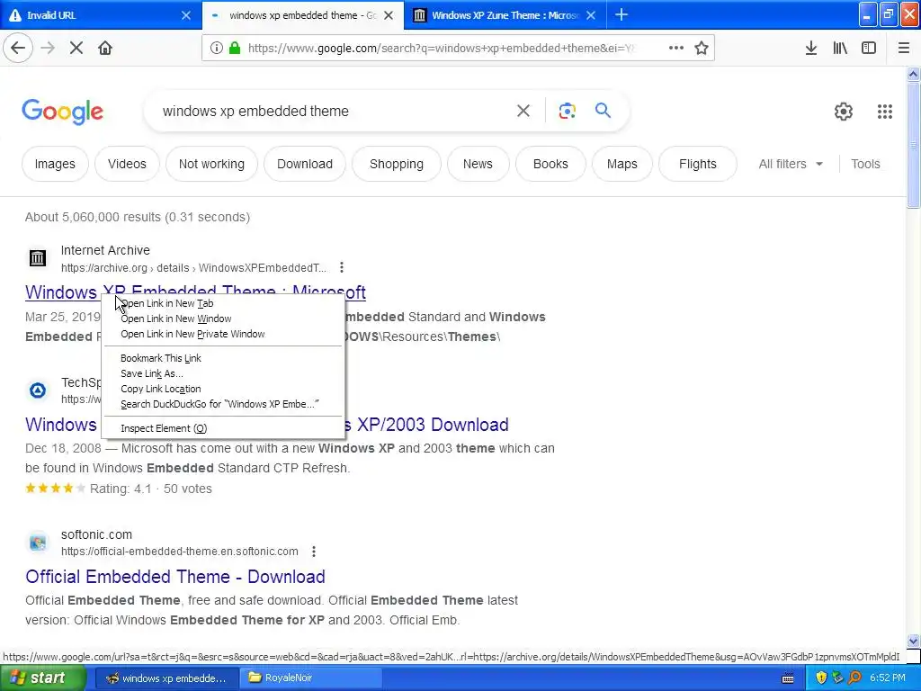The image size is (921, 691).
Task: Apply the Not working filter chip
Action: [211, 164]
